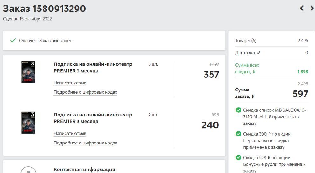Click Написать отзыв for the 240 item
This screenshot has width=315, height=173.
point(70,133)
